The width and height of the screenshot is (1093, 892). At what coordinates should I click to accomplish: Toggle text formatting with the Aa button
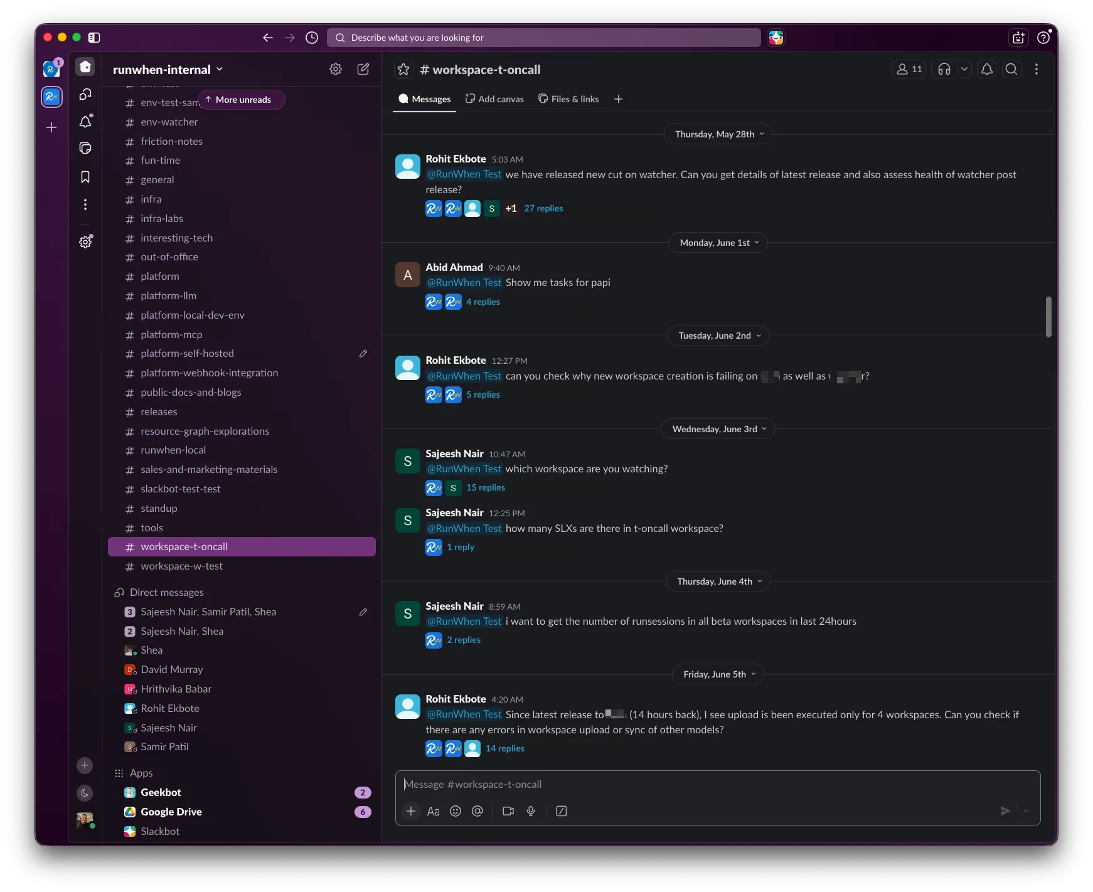433,811
